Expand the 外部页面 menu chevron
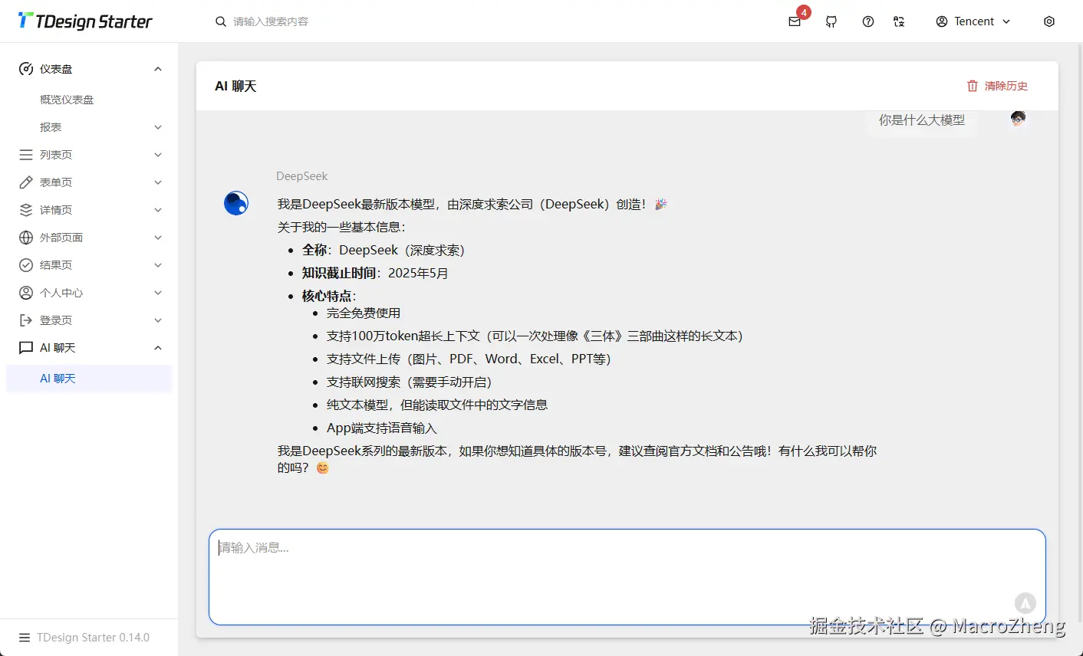This screenshot has height=656, width=1083. point(158,238)
